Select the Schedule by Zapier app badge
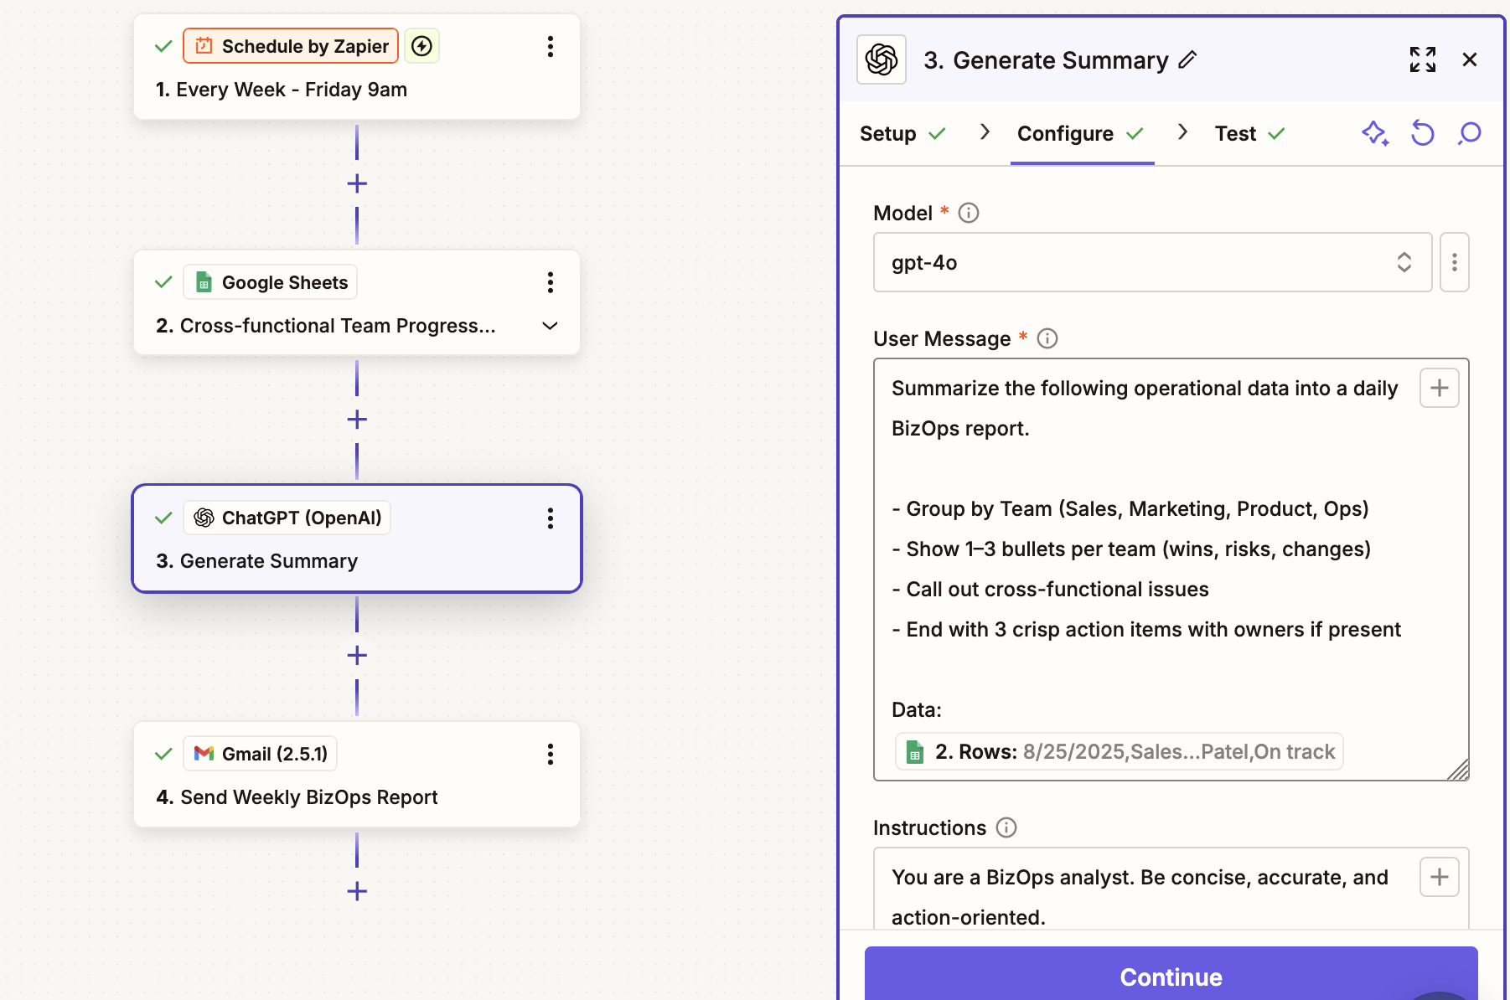The width and height of the screenshot is (1510, 1000). tap(291, 46)
